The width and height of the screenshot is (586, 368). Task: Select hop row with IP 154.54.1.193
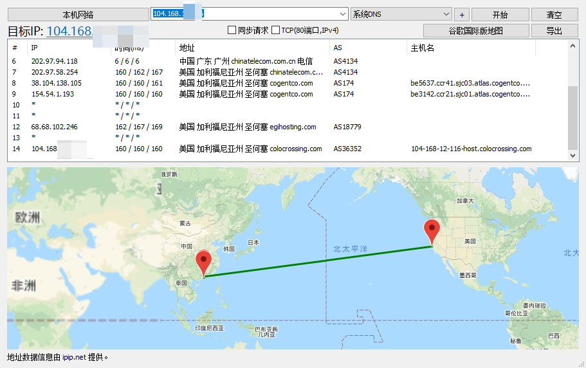pyautogui.click(x=287, y=94)
